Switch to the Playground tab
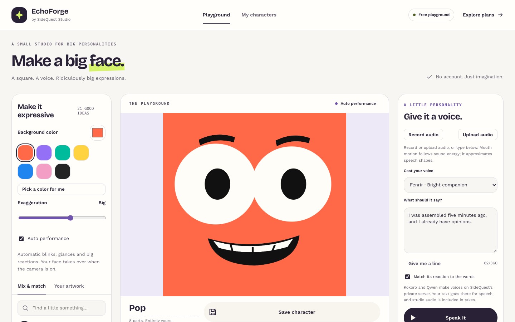Viewport: 515px width, 322px height. pyautogui.click(x=216, y=15)
